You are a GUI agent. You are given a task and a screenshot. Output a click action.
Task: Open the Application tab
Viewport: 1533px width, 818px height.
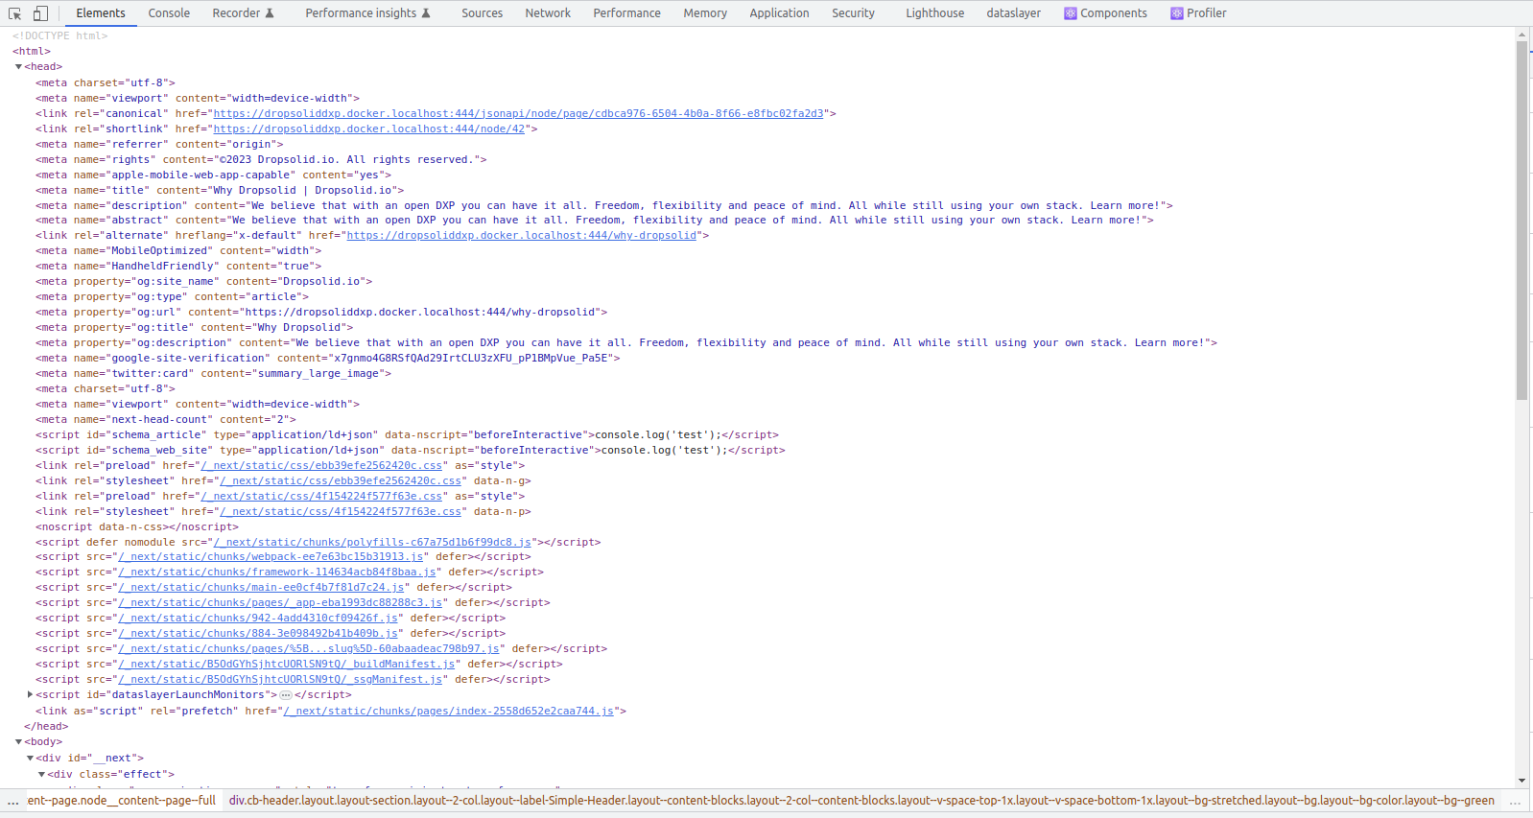click(779, 13)
